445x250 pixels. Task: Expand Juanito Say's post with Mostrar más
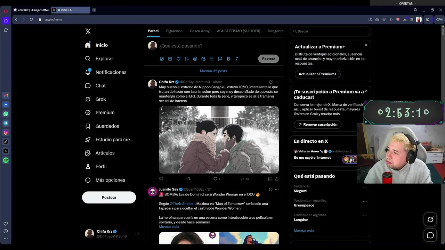(169, 227)
